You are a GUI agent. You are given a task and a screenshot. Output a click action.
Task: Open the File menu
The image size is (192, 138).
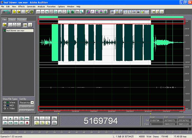click(x=3, y=7)
